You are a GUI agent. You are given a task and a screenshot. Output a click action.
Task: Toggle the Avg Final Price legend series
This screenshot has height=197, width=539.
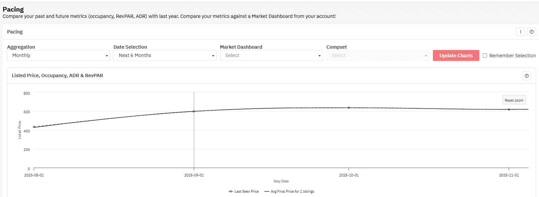[x=289, y=191]
